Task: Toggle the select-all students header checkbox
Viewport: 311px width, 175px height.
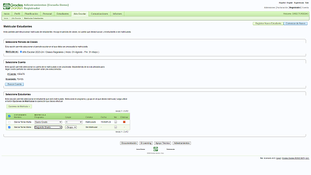Action: (x=9, y=116)
